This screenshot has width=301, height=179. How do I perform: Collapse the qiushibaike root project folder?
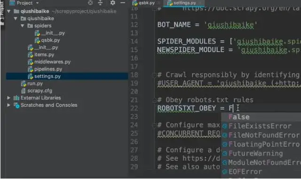pyautogui.click(x=8, y=11)
